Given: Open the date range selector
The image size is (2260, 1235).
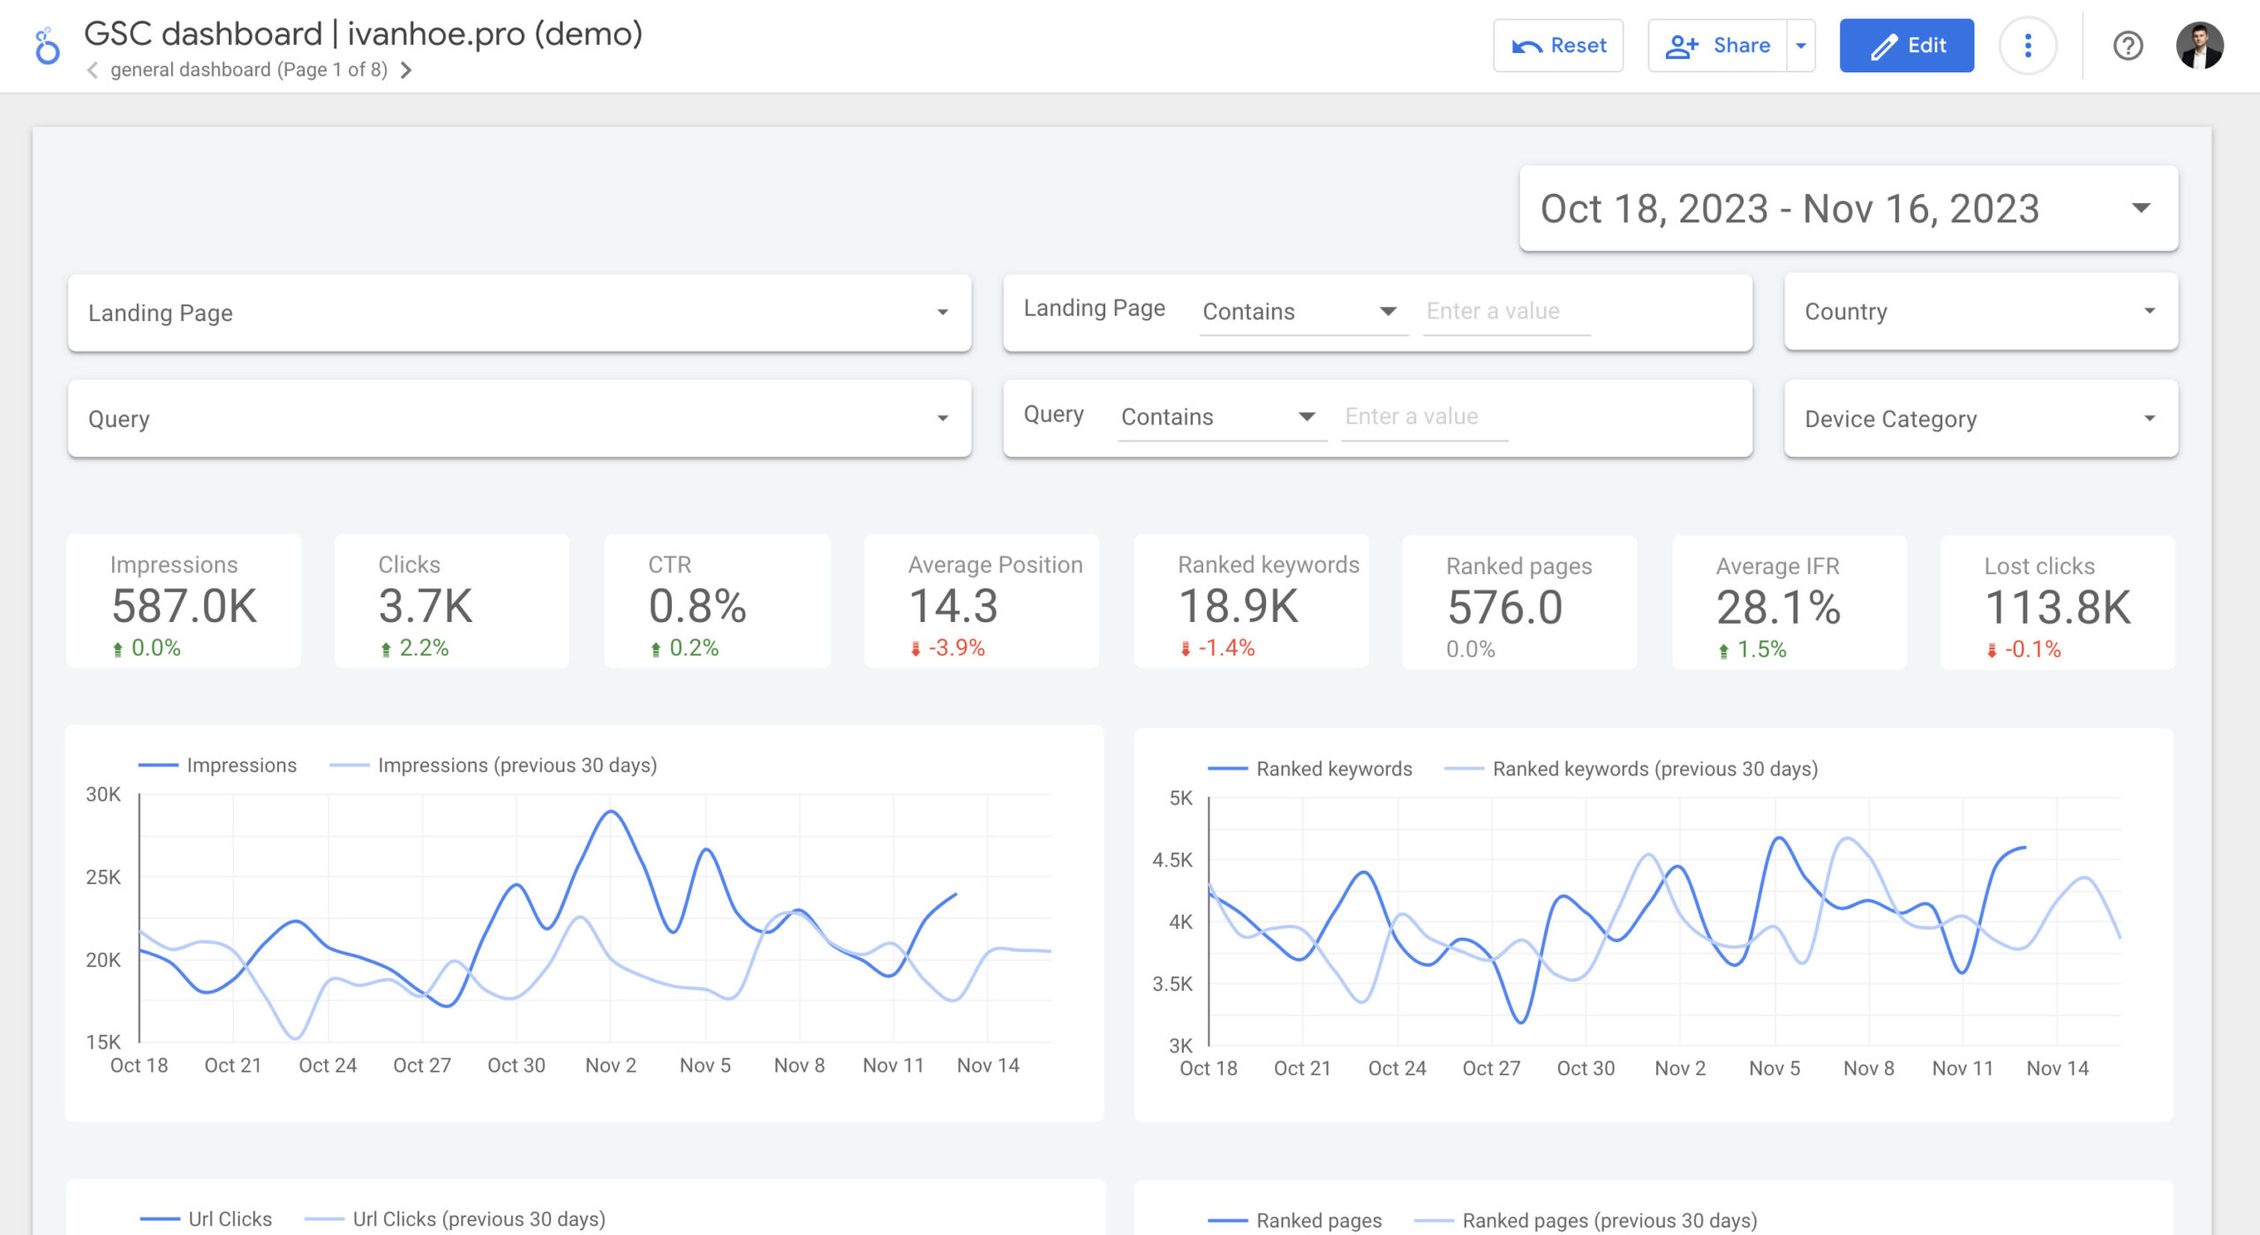Looking at the screenshot, I should 1848,209.
